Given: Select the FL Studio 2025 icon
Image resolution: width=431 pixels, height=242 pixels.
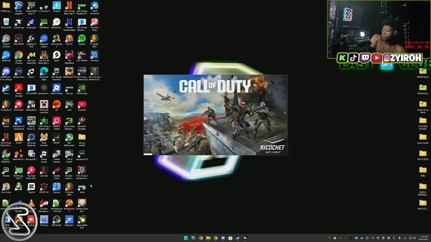Looking at the screenshot, I should coord(95,41).
